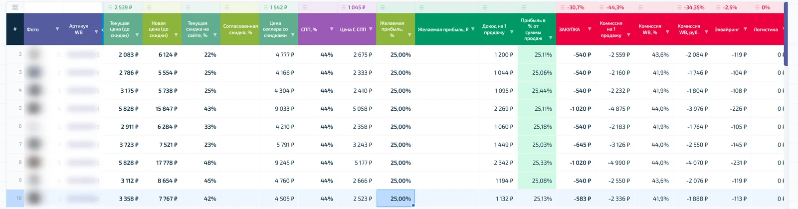Click the lines icon above Согласованная скидка column
The image size is (798, 209).
(227, 7)
